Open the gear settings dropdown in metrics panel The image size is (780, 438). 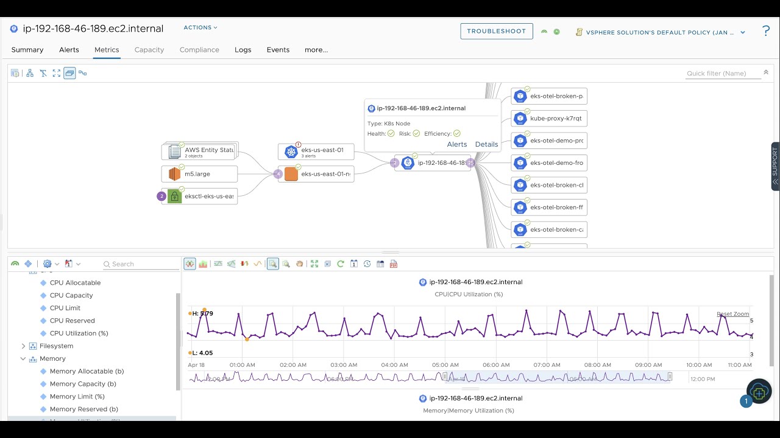[x=51, y=264]
